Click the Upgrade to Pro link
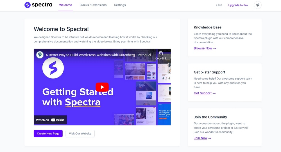The width and height of the screenshot is (281, 152). [238, 5]
